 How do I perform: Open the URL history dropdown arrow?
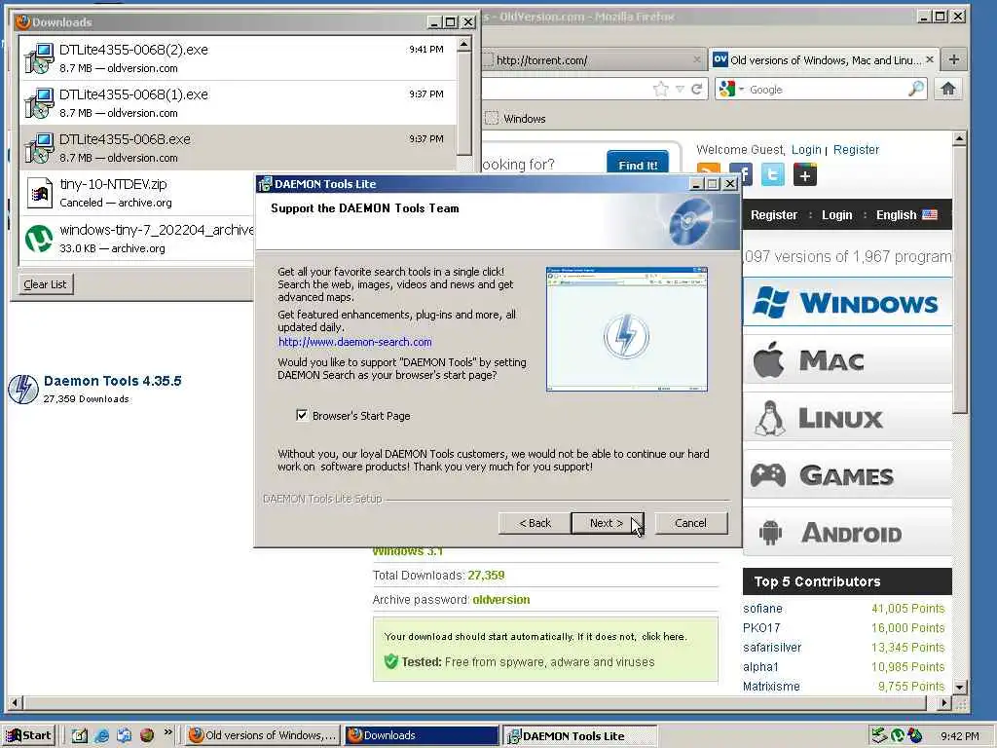(x=680, y=89)
